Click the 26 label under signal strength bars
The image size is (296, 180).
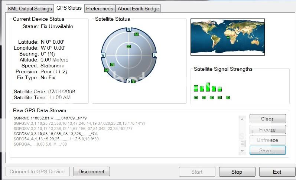click(196, 98)
